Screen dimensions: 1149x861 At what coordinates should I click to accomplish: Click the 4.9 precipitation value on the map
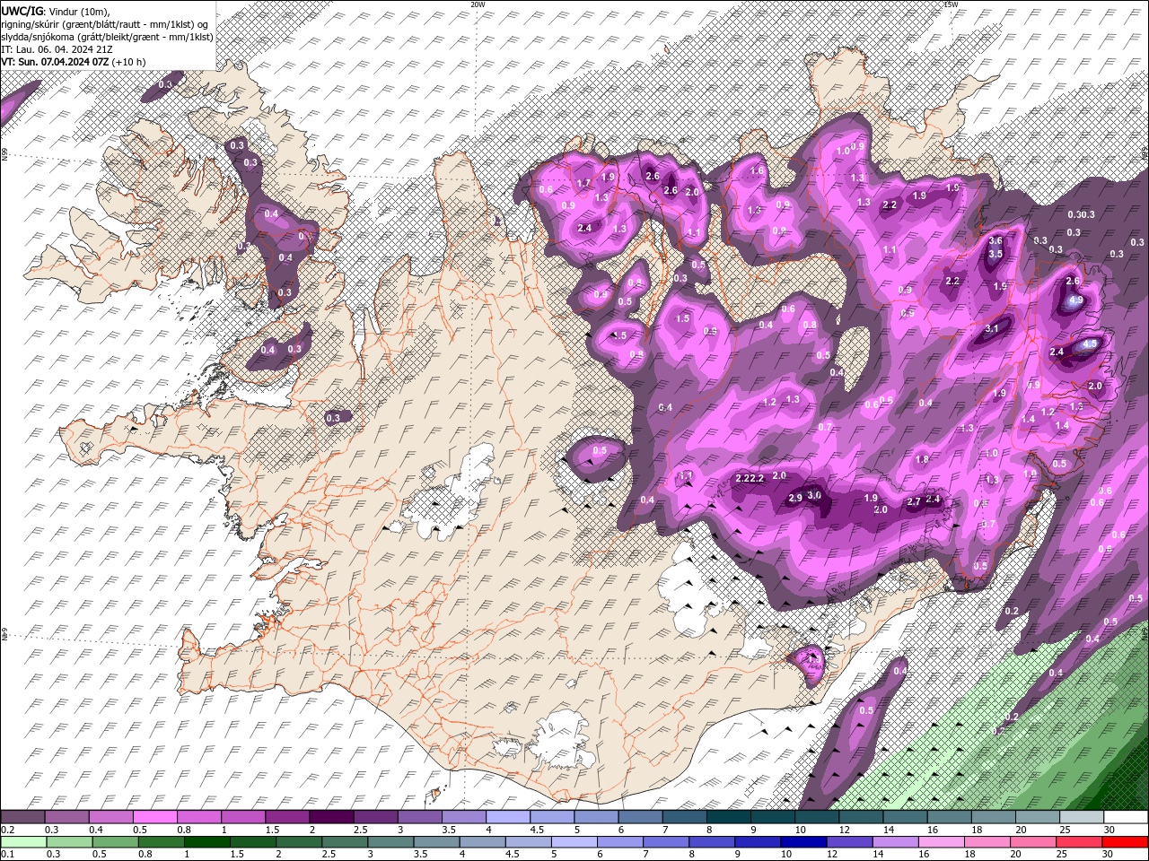click(x=1074, y=300)
